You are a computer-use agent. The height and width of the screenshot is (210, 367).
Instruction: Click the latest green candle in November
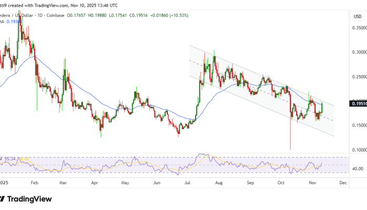coord(321,107)
